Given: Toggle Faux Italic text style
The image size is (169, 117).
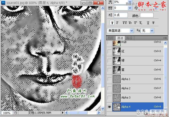Looking at the screenshot, I should [x=117, y=23].
